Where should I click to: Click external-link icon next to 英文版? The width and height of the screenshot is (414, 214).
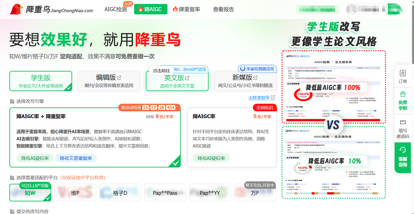pos(187,78)
